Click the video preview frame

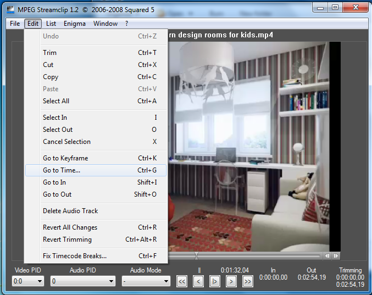pyautogui.click(x=254, y=147)
